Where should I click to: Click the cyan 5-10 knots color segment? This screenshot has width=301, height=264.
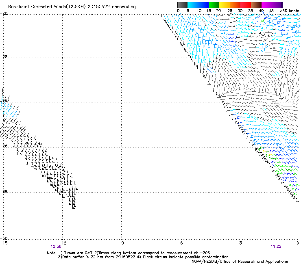[192, 5]
